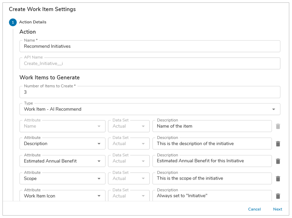
Task: Click the Number of Items to Create field
Action: pyautogui.click(x=150, y=92)
